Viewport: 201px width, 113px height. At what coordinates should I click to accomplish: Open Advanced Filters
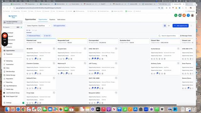click(34, 36)
